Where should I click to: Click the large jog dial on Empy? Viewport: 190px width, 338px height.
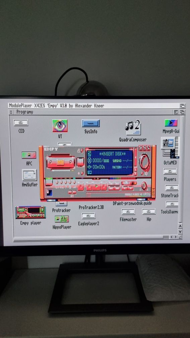tap(144, 162)
